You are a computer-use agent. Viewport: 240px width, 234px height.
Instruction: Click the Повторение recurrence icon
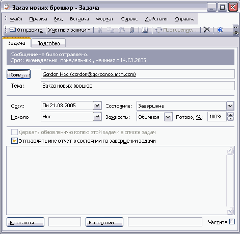[158, 30]
